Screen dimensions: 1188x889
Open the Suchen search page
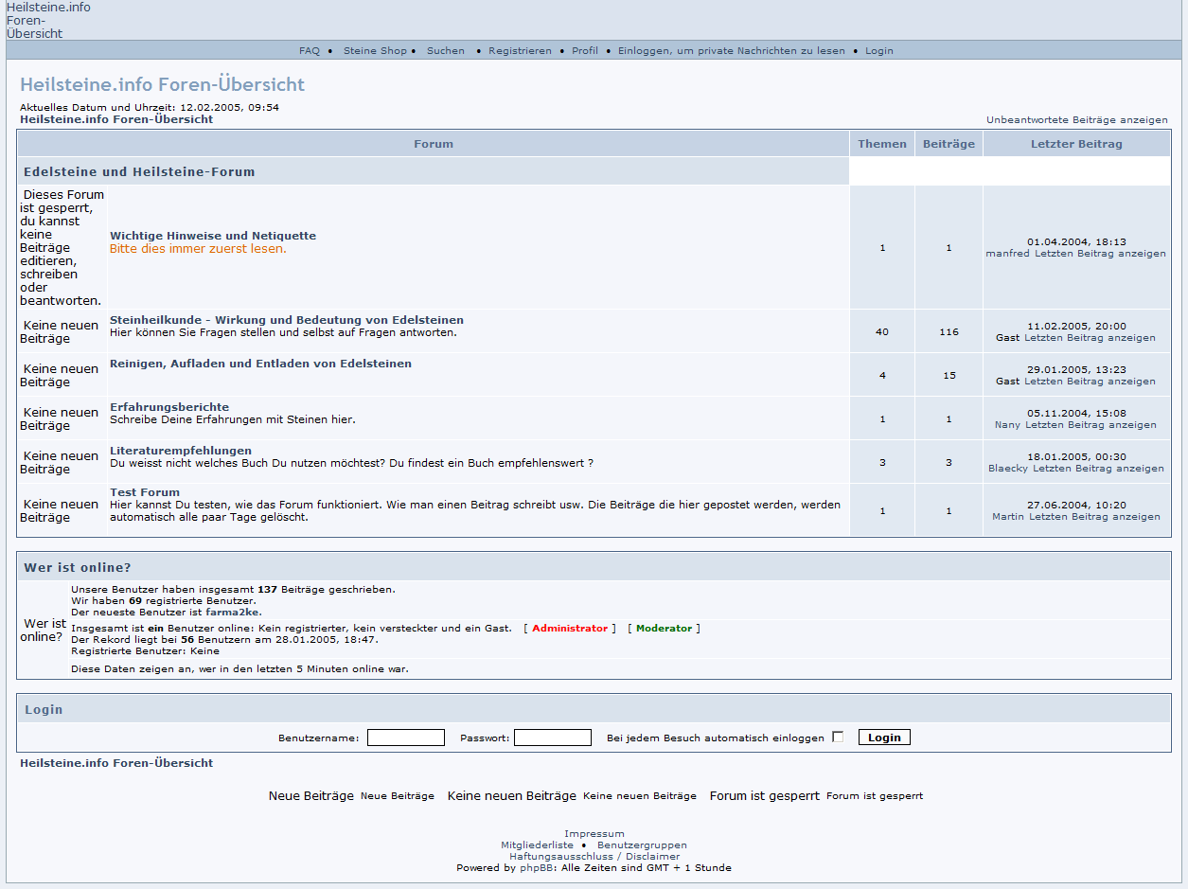click(445, 51)
